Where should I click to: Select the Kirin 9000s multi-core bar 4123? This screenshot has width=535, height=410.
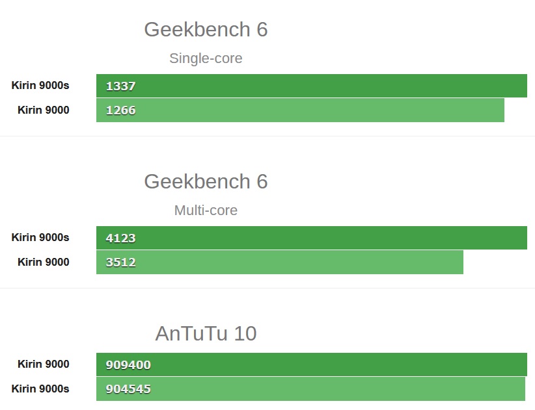tap(312, 238)
